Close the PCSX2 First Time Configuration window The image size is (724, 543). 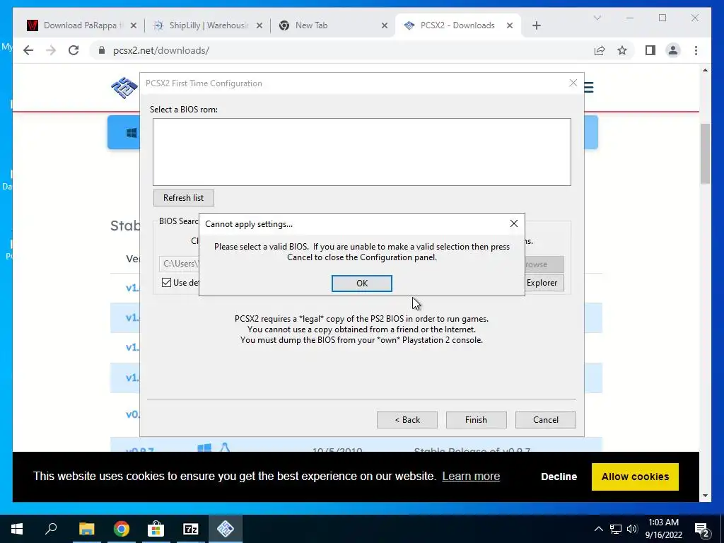tap(573, 83)
